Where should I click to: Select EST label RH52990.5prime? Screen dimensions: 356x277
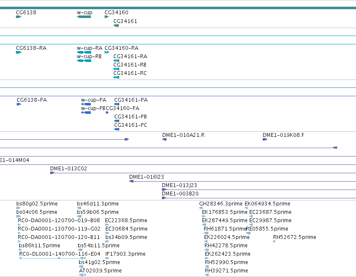click(x=227, y=262)
